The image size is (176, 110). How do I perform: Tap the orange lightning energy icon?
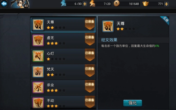point(92,4)
